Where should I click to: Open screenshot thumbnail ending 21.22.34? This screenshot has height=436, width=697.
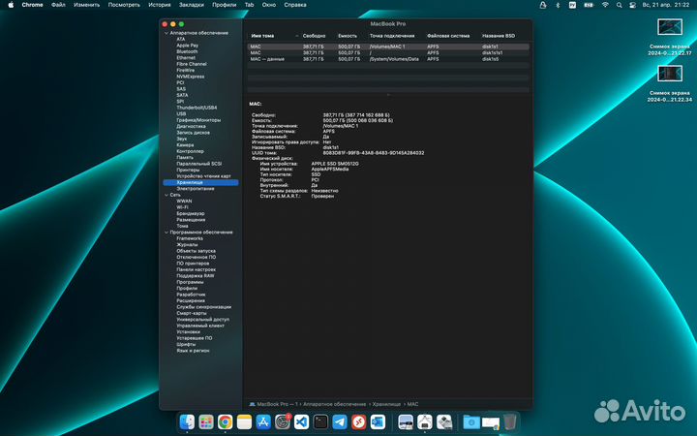click(670, 74)
